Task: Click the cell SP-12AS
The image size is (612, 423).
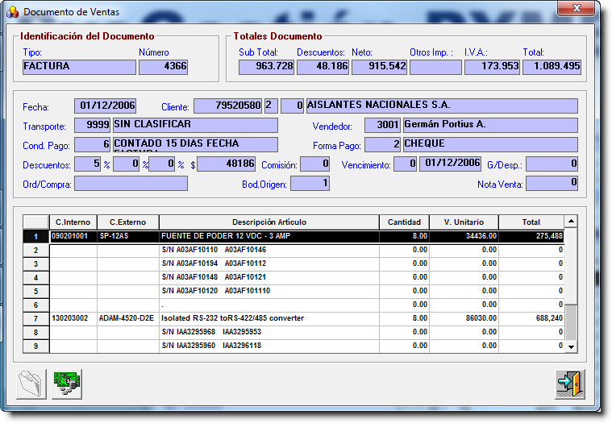Action: [128, 236]
